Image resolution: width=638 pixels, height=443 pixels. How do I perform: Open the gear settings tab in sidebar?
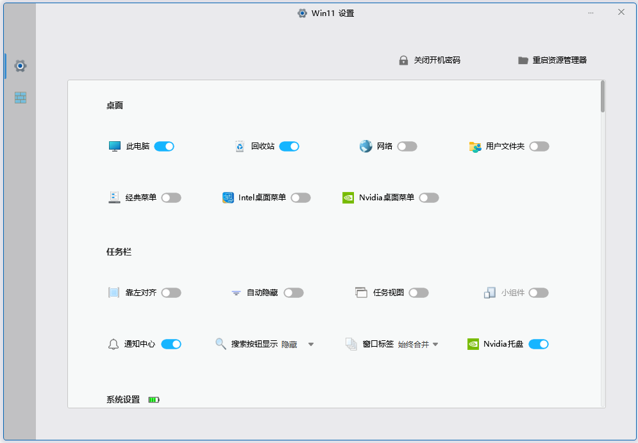21,65
